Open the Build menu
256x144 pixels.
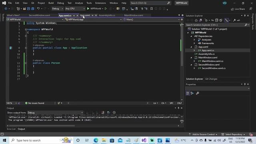(x=51, y=3)
